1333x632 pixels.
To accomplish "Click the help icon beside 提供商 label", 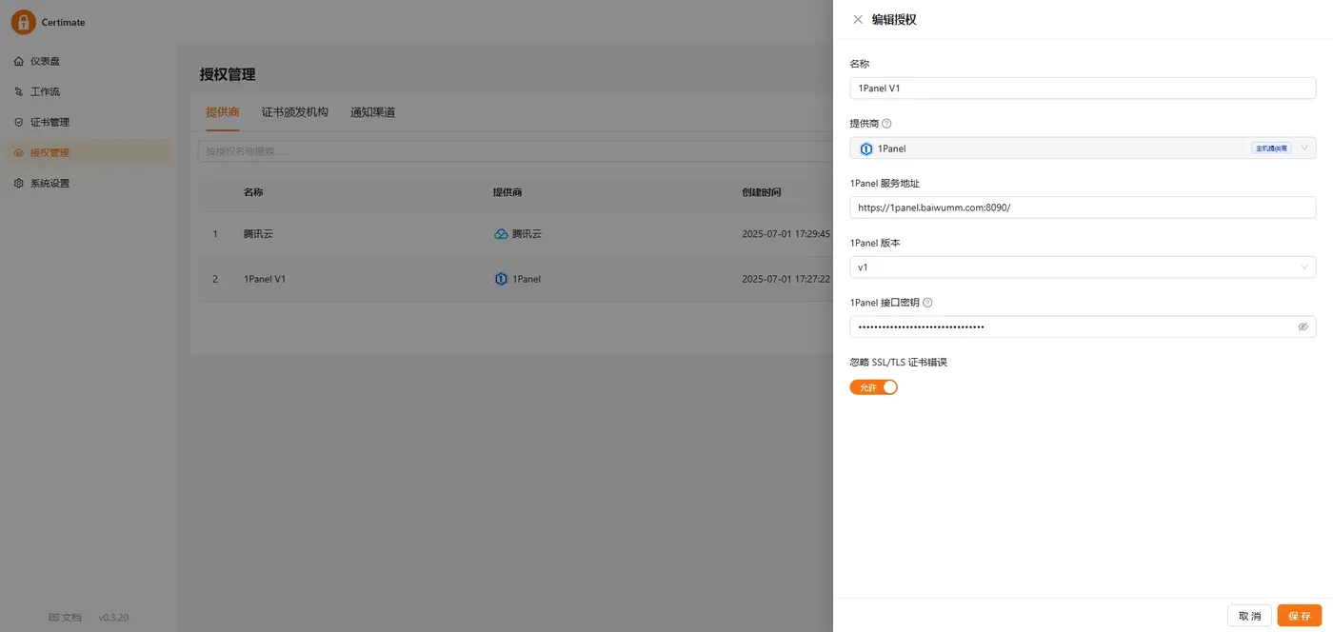I will 886,124.
